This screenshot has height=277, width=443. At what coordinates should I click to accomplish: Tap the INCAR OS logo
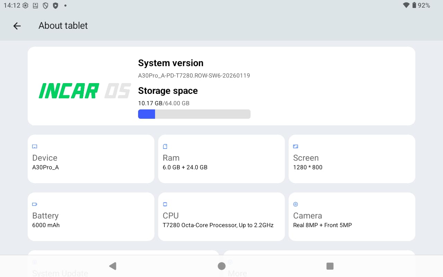[85, 91]
